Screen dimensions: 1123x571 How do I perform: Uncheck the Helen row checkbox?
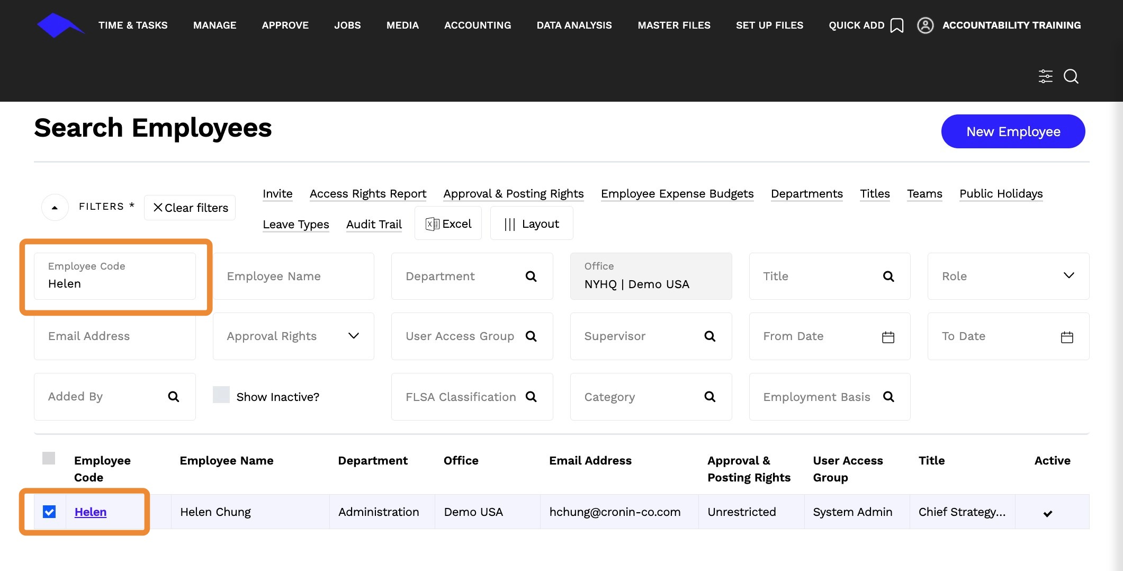tap(49, 512)
